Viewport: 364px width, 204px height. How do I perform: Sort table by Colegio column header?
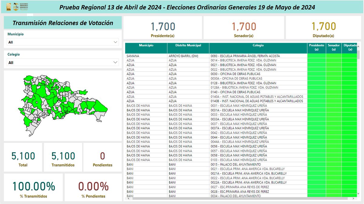coord(258,48)
